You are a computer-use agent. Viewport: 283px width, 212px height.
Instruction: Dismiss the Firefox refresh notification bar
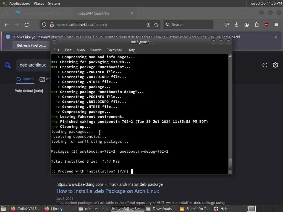(x=276, y=37)
